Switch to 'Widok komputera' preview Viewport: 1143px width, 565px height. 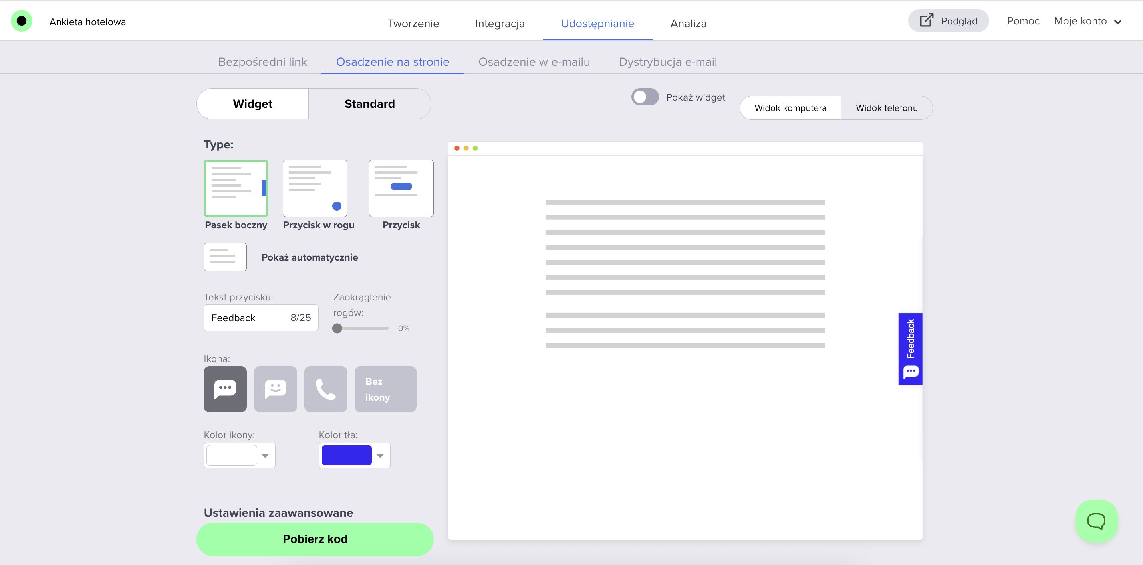790,108
